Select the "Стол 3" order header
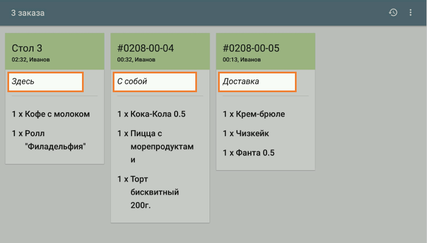 tap(55, 51)
